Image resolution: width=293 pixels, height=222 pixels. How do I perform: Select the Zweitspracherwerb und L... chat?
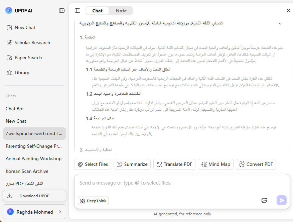[x=34, y=133]
